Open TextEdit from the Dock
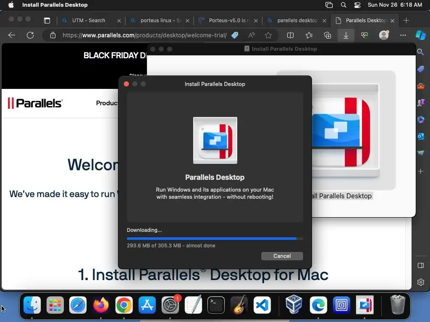This screenshot has height=322, width=430. coord(193,305)
